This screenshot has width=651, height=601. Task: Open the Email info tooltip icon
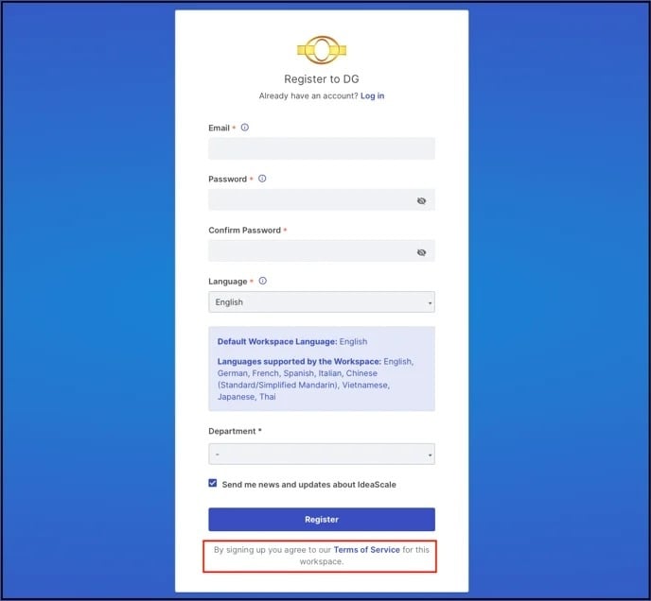tap(245, 128)
